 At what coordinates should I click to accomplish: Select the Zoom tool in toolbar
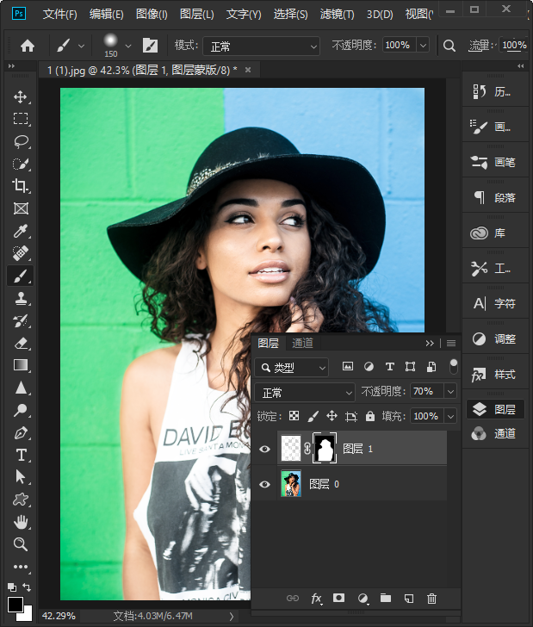[x=21, y=544]
